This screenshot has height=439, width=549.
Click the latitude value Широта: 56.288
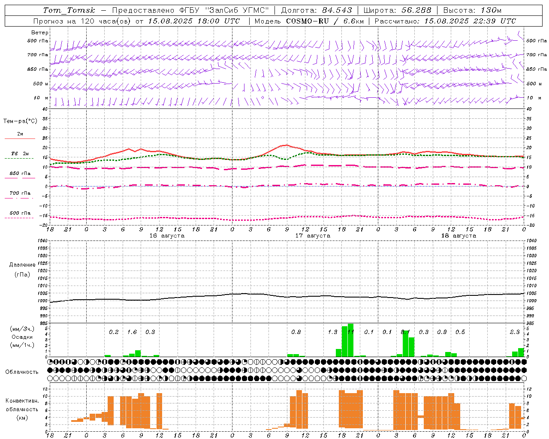point(397,10)
